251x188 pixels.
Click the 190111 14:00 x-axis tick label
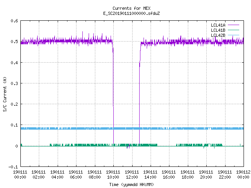tap(150, 175)
